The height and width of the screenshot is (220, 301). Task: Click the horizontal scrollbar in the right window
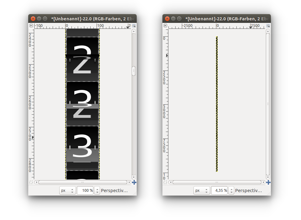point(217,182)
